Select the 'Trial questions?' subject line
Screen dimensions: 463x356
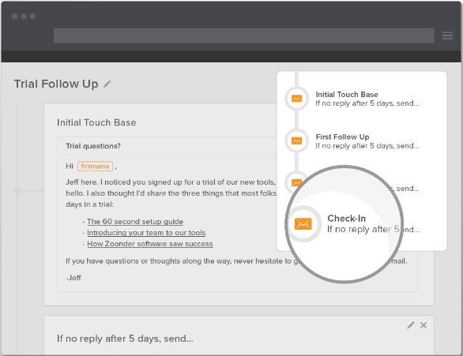[x=93, y=146]
